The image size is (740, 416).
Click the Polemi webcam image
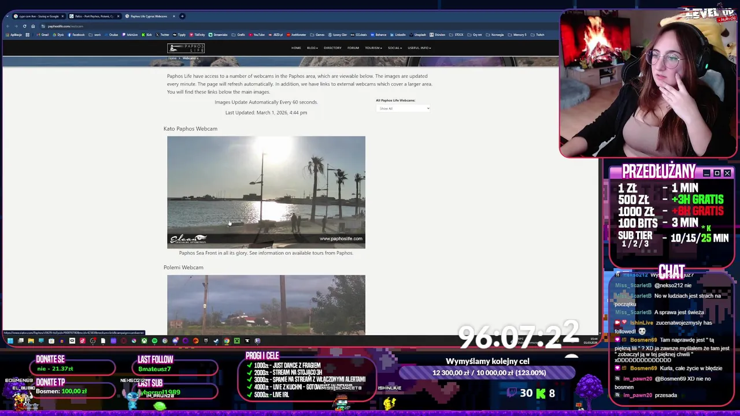click(x=266, y=304)
